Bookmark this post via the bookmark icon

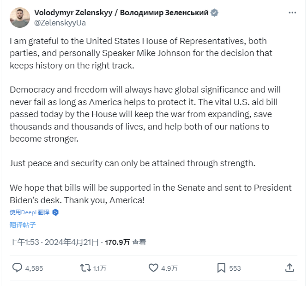(x=221, y=267)
